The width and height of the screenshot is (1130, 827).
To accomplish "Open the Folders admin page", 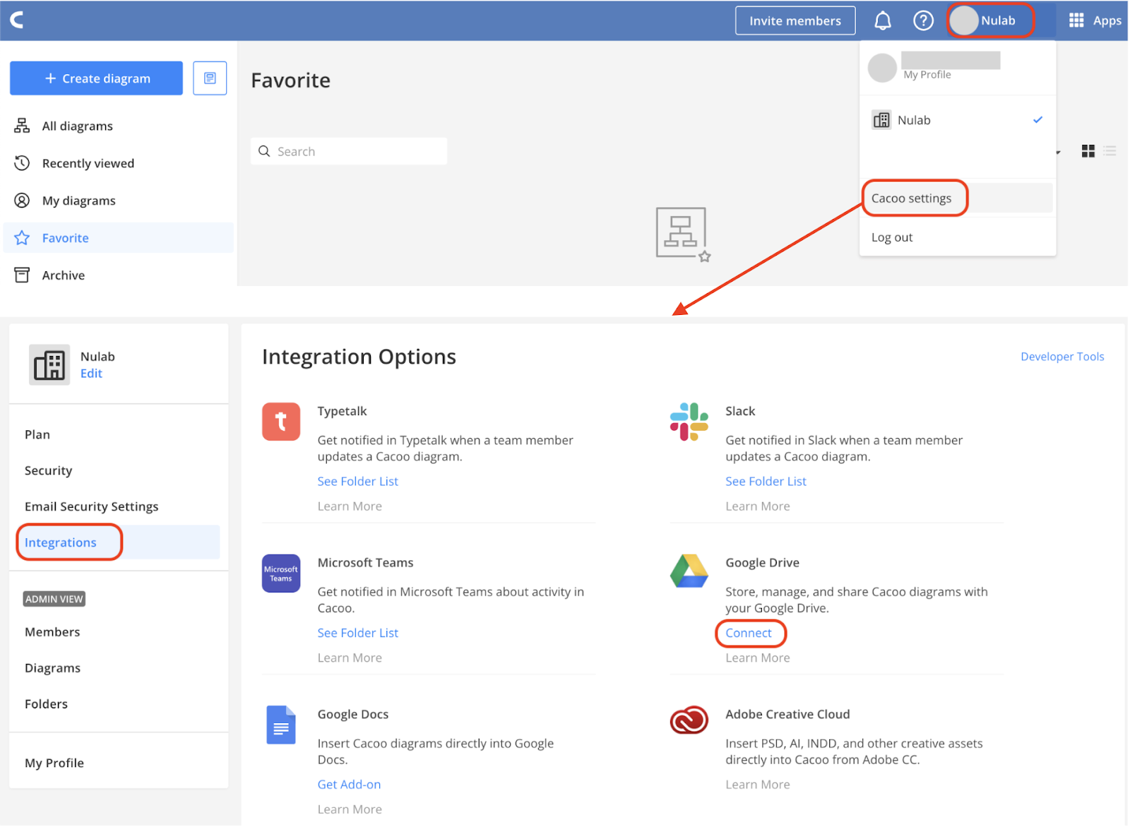I will click(47, 704).
